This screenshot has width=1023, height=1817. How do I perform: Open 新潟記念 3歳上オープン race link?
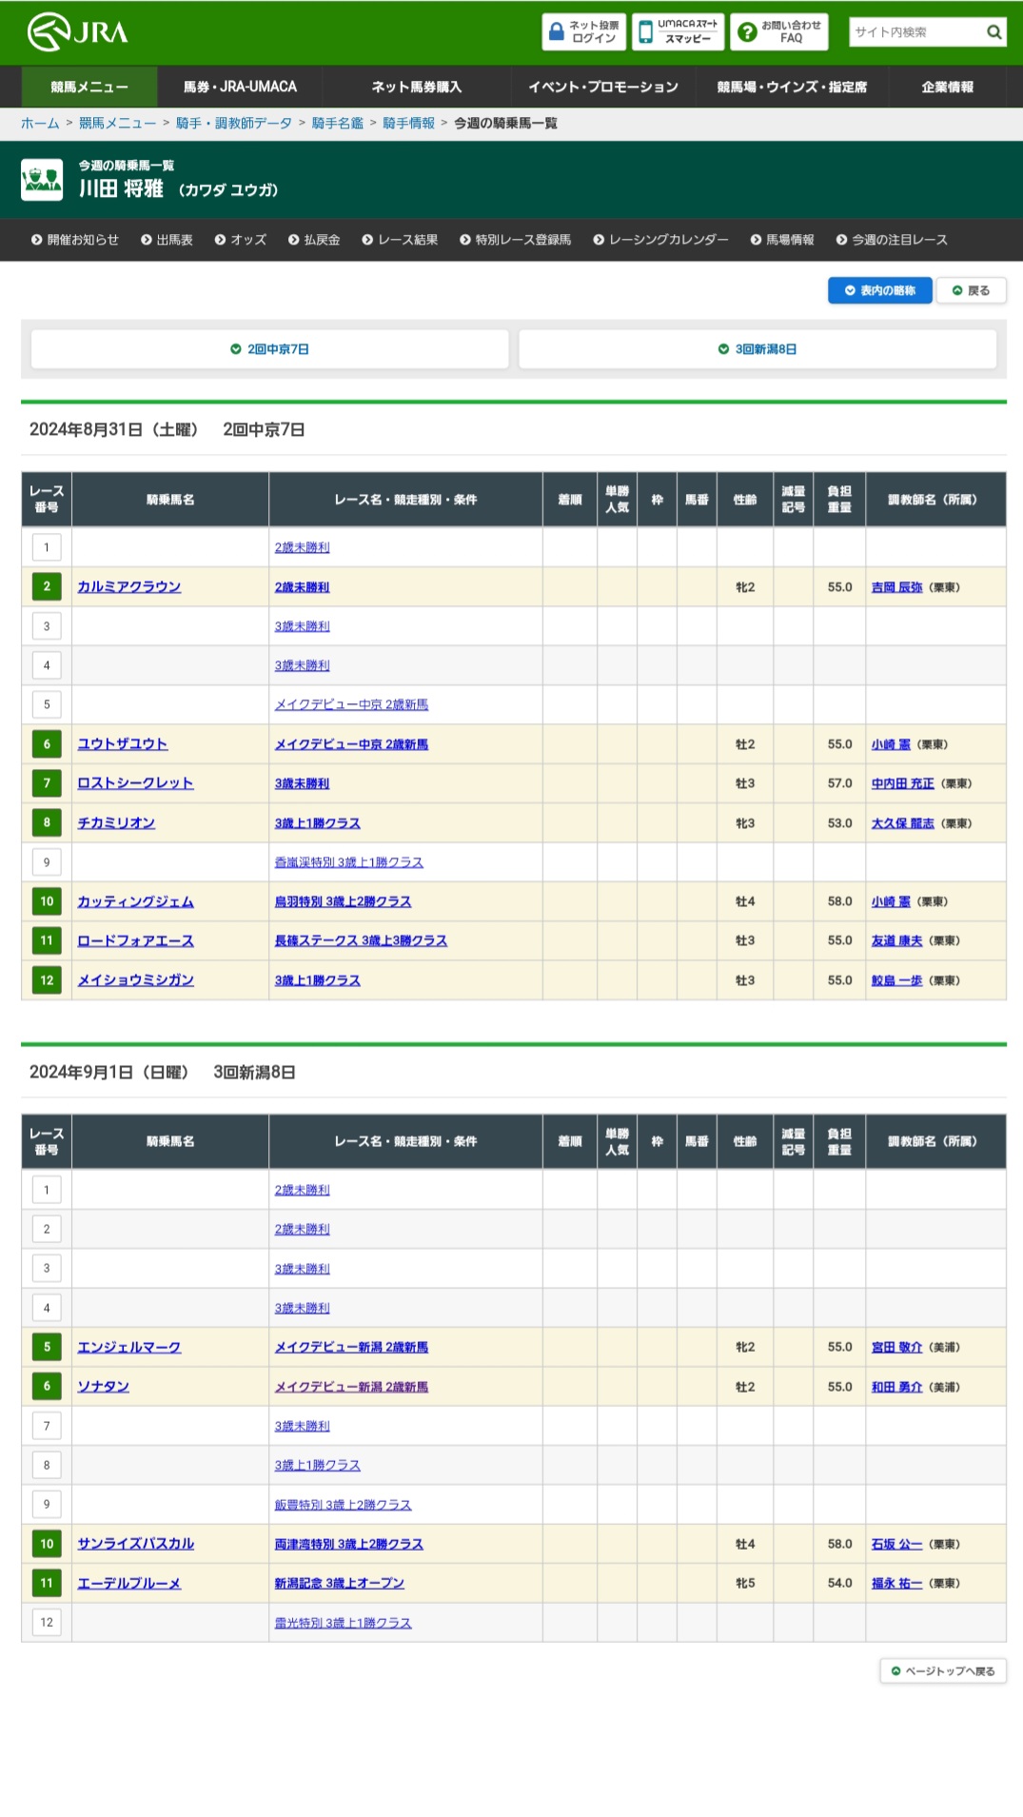340,1583
